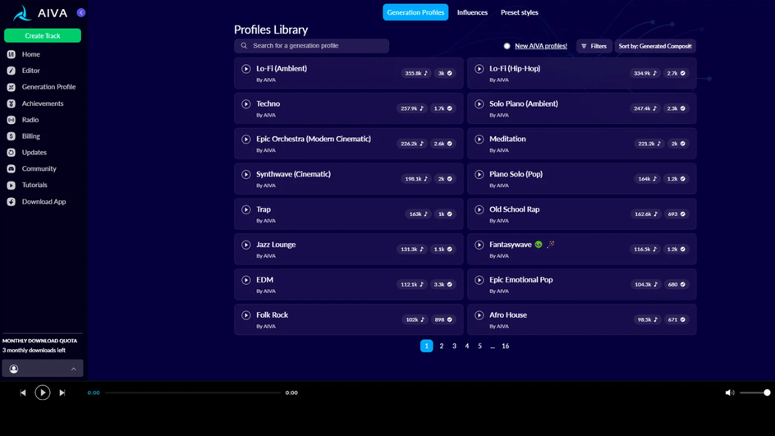775x436 pixels.
Task: Play the Meditation profile preview
Action: click(x=479, y=140)
